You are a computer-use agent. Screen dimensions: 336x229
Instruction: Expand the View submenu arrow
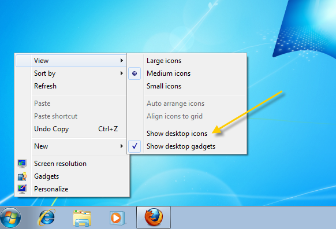[x=121, y=61]
